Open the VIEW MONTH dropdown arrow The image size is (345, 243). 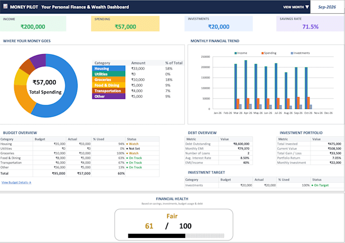[307, 7]
